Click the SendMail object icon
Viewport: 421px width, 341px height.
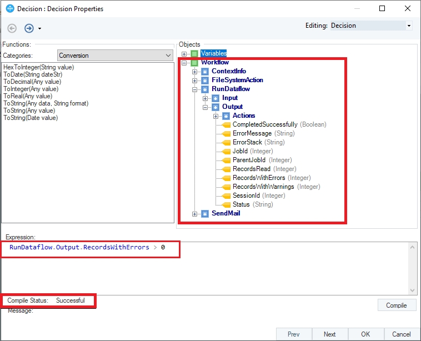(205, 213)
